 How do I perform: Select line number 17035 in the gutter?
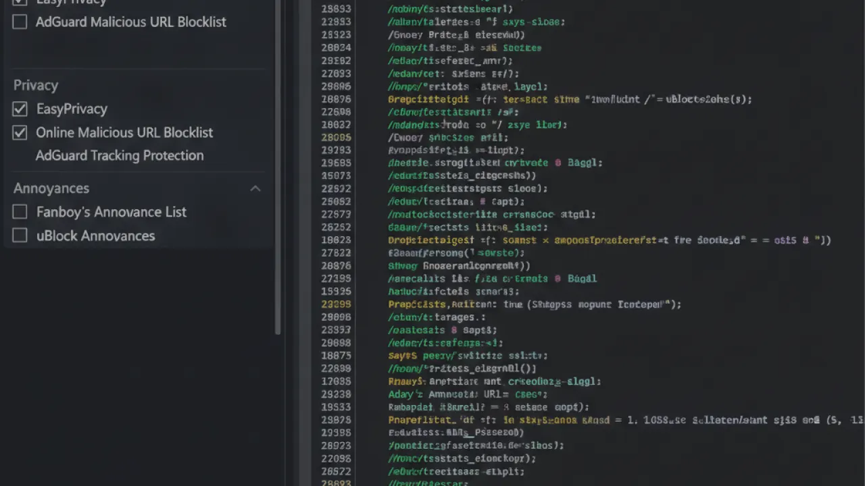336,381
